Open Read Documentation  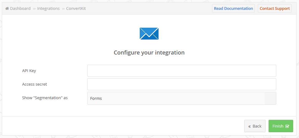point(234,8)
